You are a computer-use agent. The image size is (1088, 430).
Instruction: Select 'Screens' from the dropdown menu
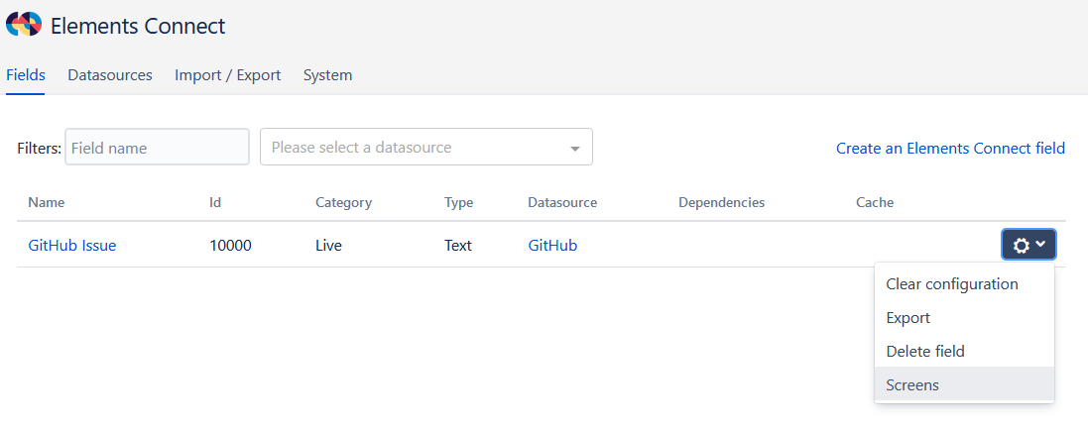(x=911, y=385)
